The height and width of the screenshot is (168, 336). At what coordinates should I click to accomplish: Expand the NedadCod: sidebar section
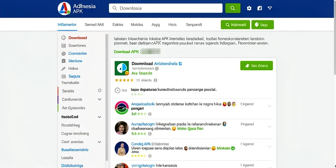click(99, 117)
